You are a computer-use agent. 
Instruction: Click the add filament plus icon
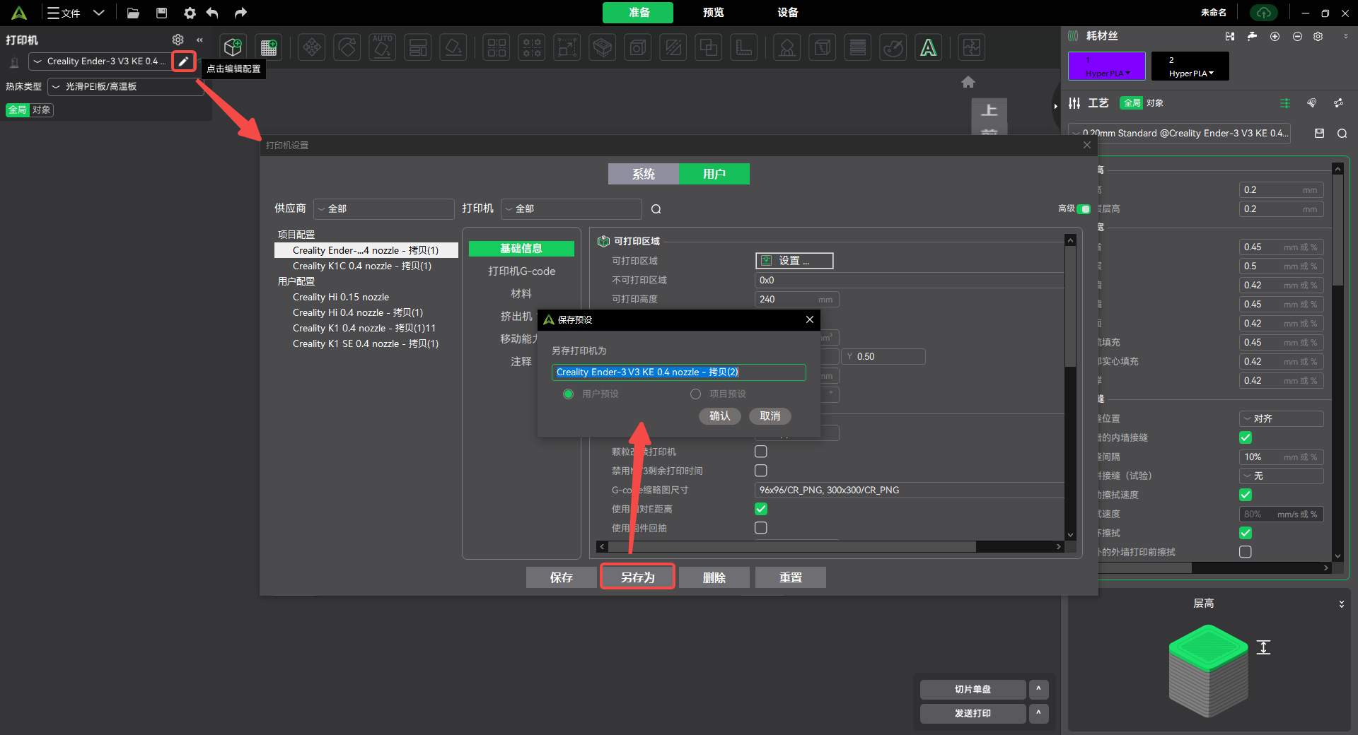1275,36
